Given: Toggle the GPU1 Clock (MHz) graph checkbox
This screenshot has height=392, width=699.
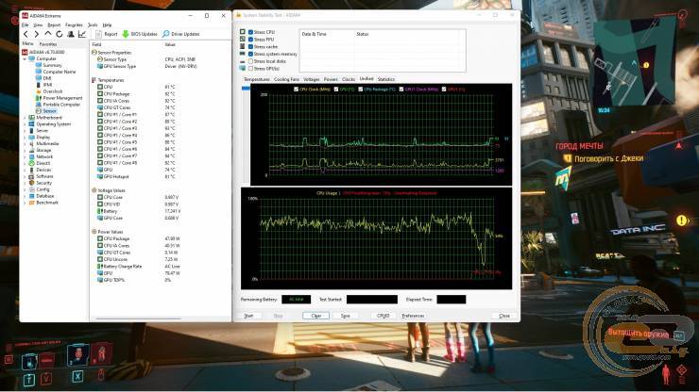Looking at the screenshot, I should 401,90.
